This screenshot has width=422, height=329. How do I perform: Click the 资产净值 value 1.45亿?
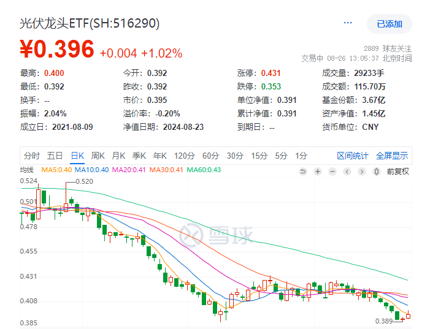click(374, 113)
